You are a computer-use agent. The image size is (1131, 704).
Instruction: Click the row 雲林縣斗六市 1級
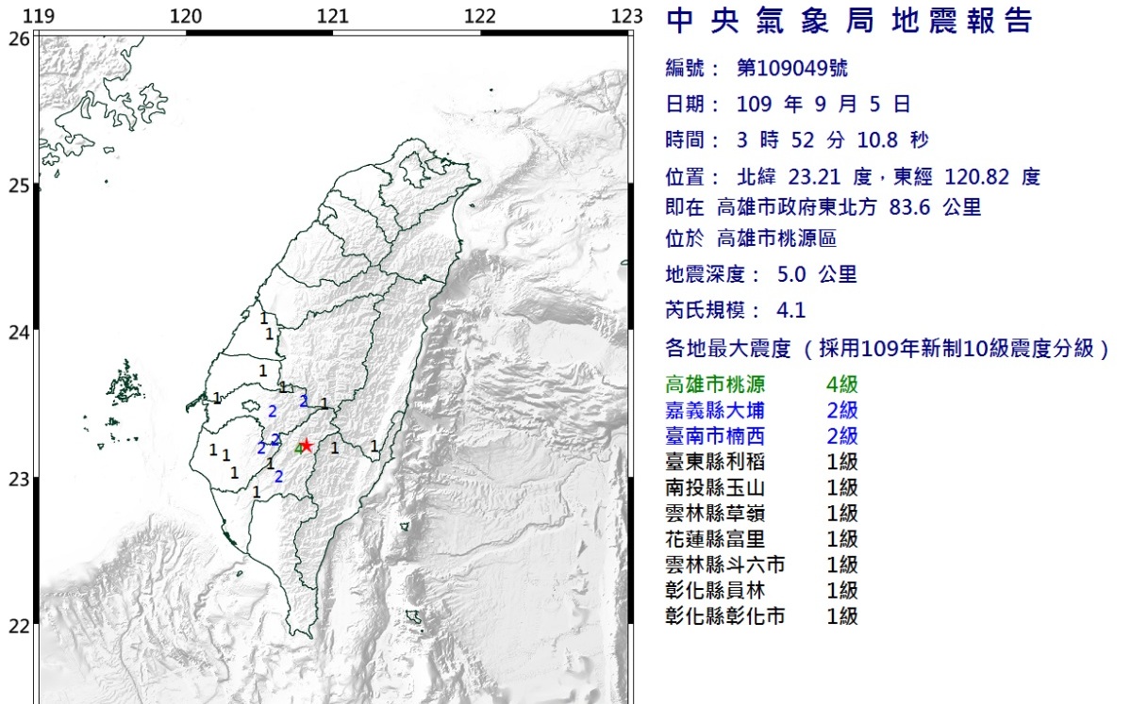(761, 565)
